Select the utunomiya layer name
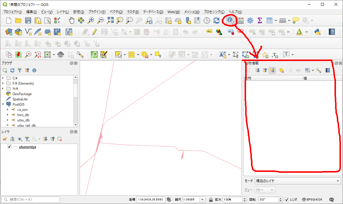The image size is (343, 204). (28, 147)
